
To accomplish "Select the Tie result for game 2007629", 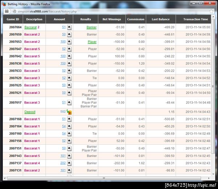I will 94,78.
